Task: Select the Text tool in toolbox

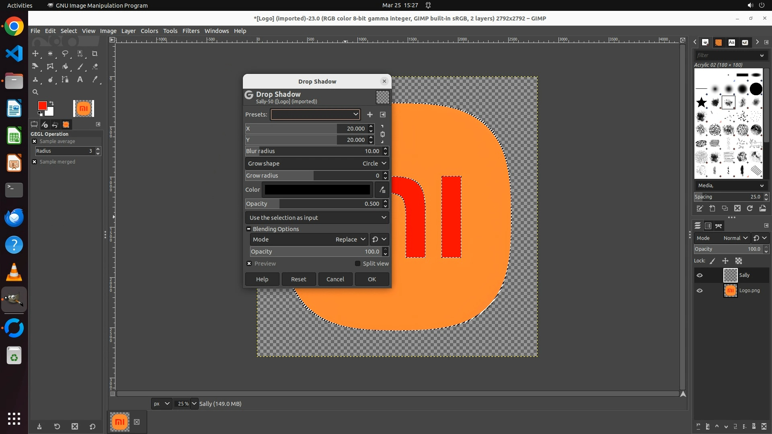Action: tap(80, 80)
